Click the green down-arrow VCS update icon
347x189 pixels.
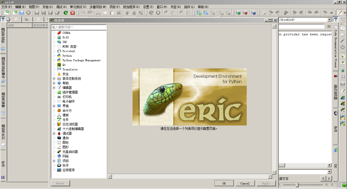click(238, 12)
